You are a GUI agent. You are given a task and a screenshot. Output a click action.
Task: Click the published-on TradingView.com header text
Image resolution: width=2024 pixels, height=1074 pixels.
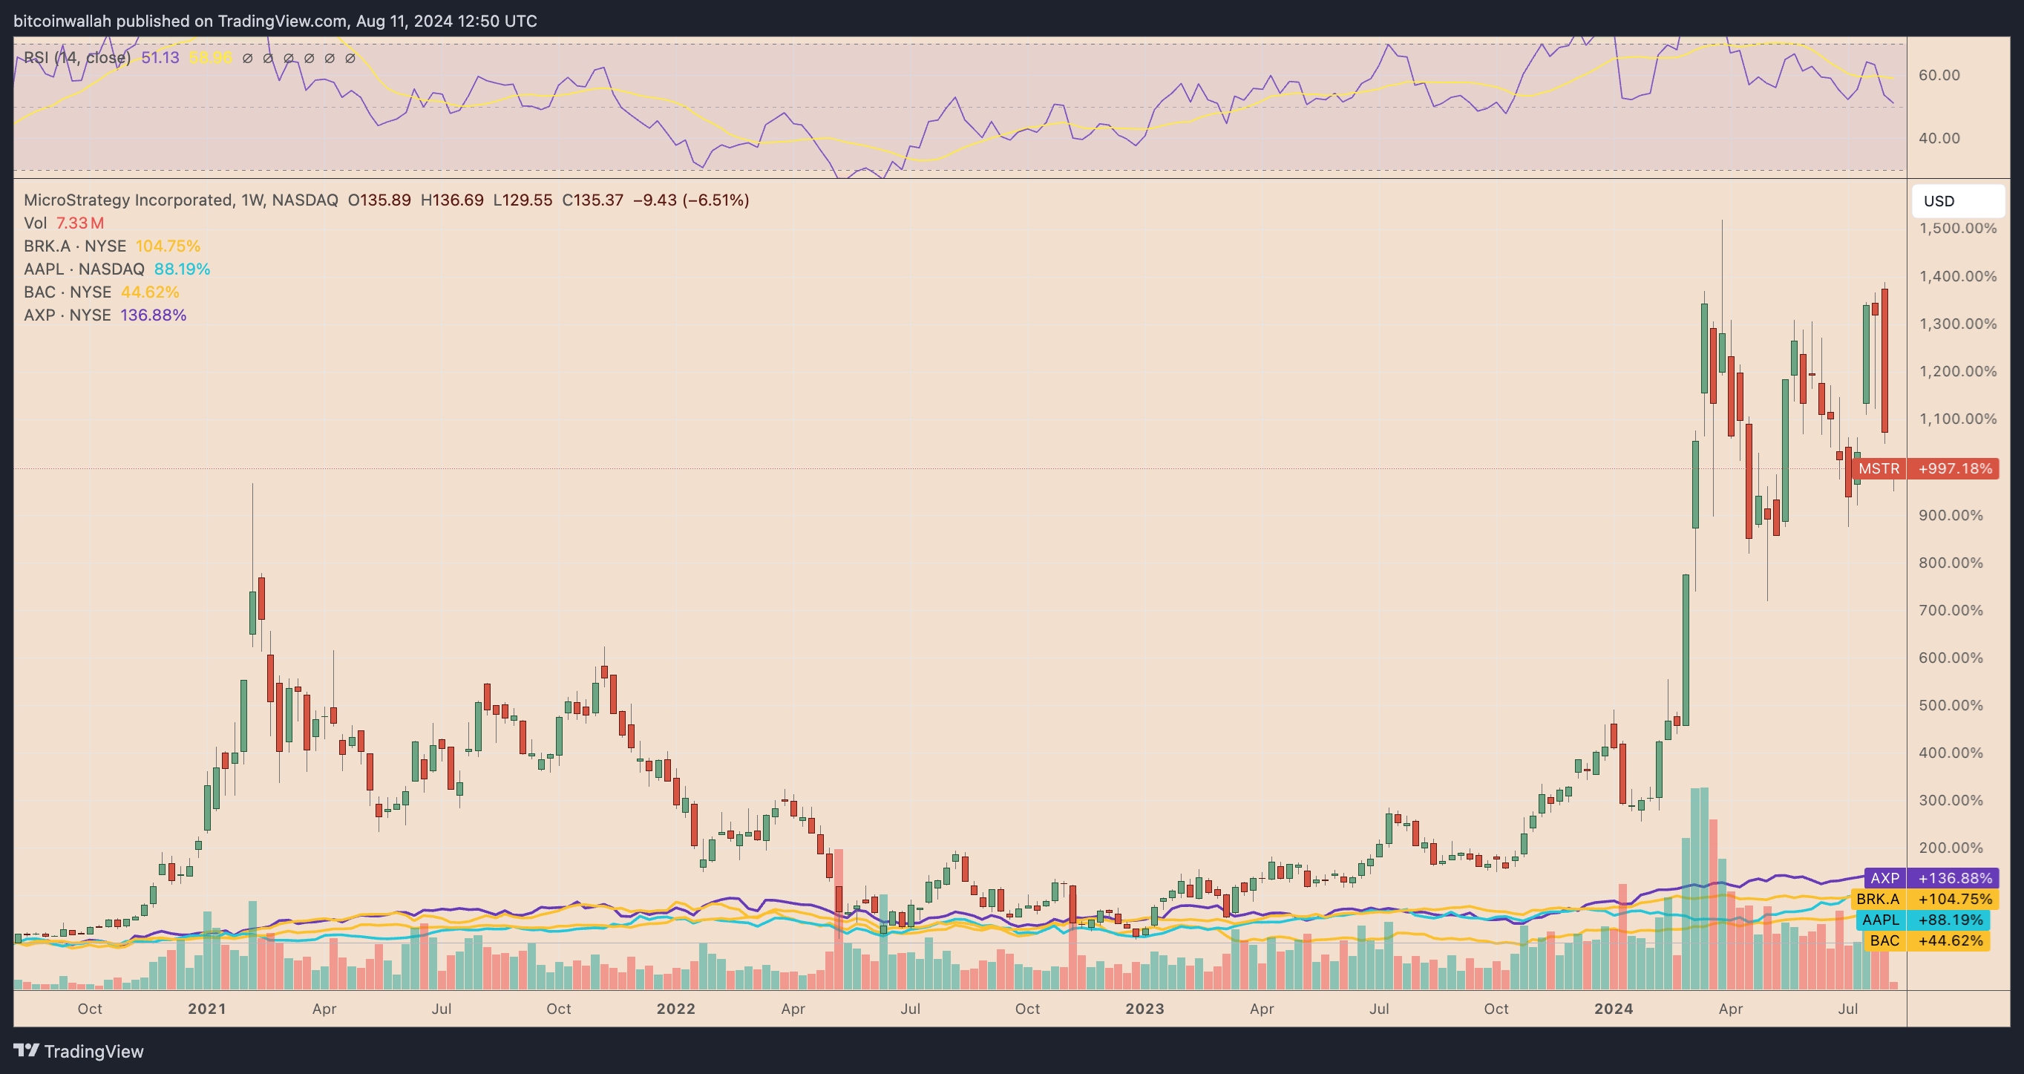(275, 22)
